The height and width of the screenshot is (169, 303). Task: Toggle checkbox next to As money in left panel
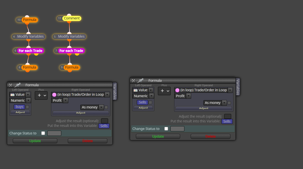106,107
